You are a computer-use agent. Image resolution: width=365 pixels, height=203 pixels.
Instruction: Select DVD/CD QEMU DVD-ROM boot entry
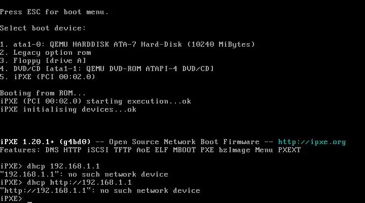coord(107,69)
